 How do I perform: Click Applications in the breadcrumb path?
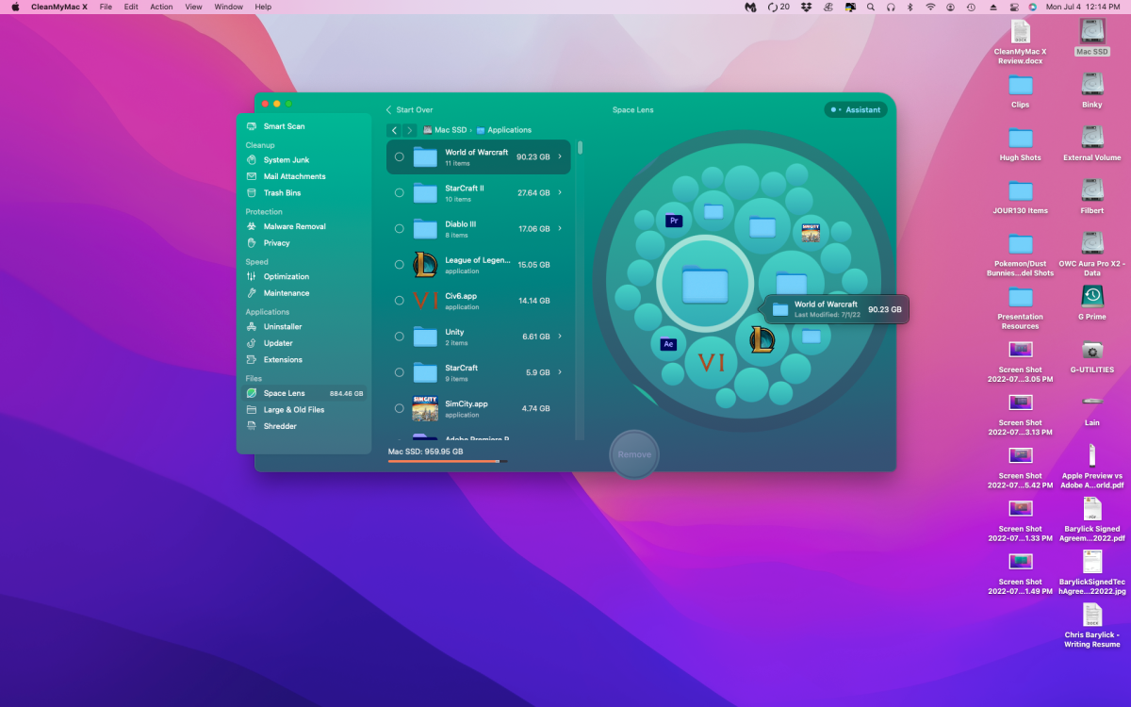tap(503, 130)
